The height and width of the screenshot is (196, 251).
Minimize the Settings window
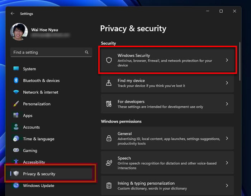click(x=208, y=11)
